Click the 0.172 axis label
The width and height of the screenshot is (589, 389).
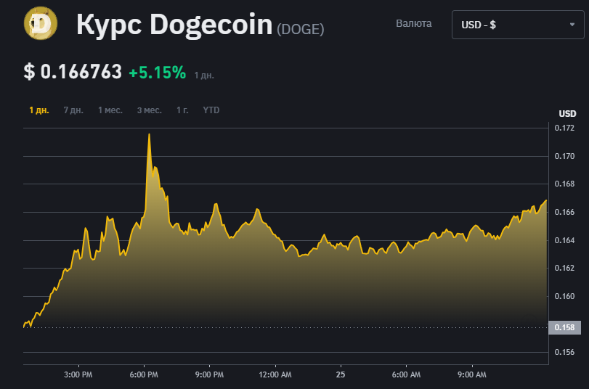(x=564, y=128)
